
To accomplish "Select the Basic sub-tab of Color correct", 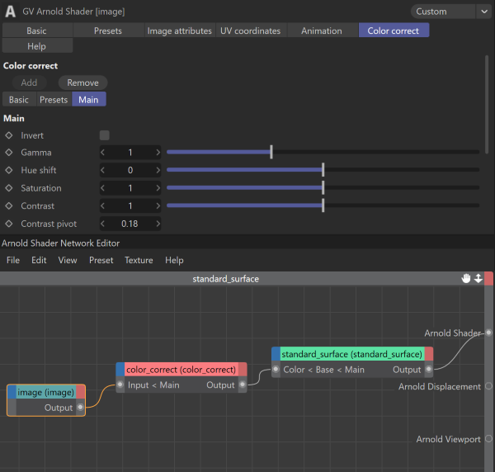I will tap(19, 100).
